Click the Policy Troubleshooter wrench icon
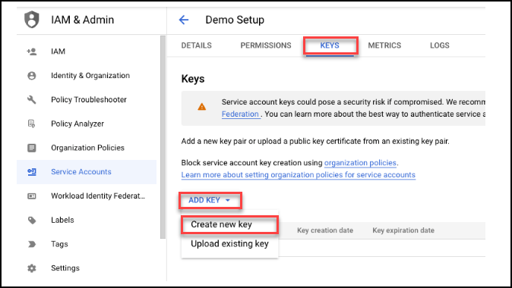The width and height of the screenshot is (512, 288). [32, 100]
